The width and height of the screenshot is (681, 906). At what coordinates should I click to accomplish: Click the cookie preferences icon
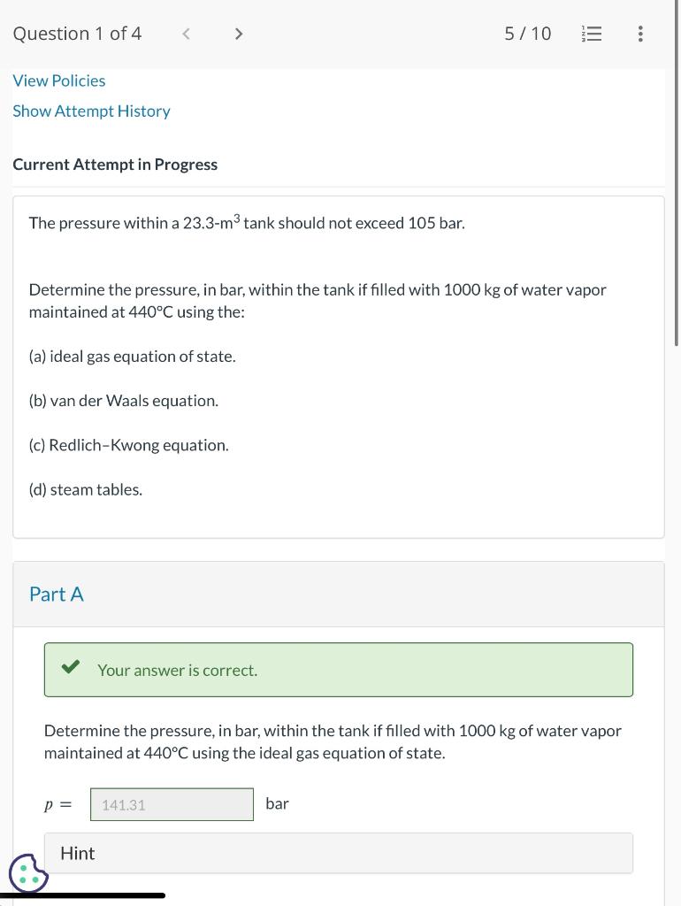pyautogui.click(x=27, y=874)
